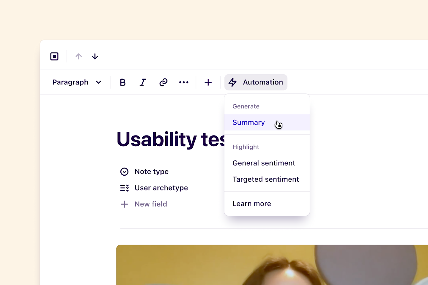Viewport: 428px width, 285px height.
Task: Click the Automation button
Action: [x=256, y=82]
